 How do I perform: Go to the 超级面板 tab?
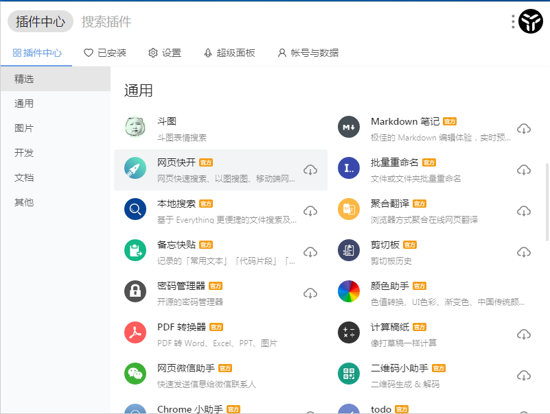229,53
